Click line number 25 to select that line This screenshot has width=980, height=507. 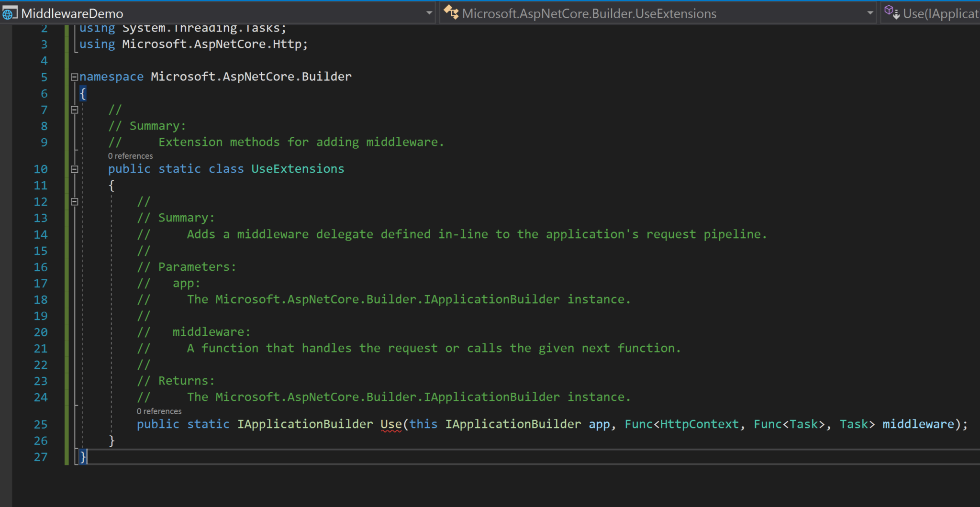tap(41, 424)
